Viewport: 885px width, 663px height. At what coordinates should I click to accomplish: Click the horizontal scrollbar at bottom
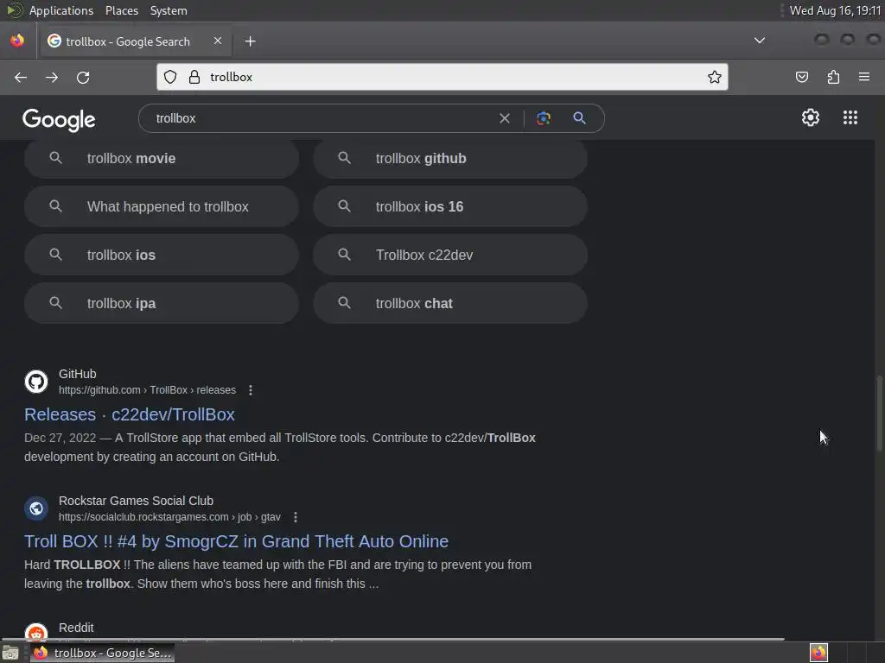[393, 640]
